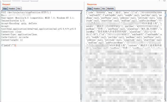The width and height of the screenshot is (167, 102).
Task: Select the Raw tab under Request
Action: [x=5, y=9]
